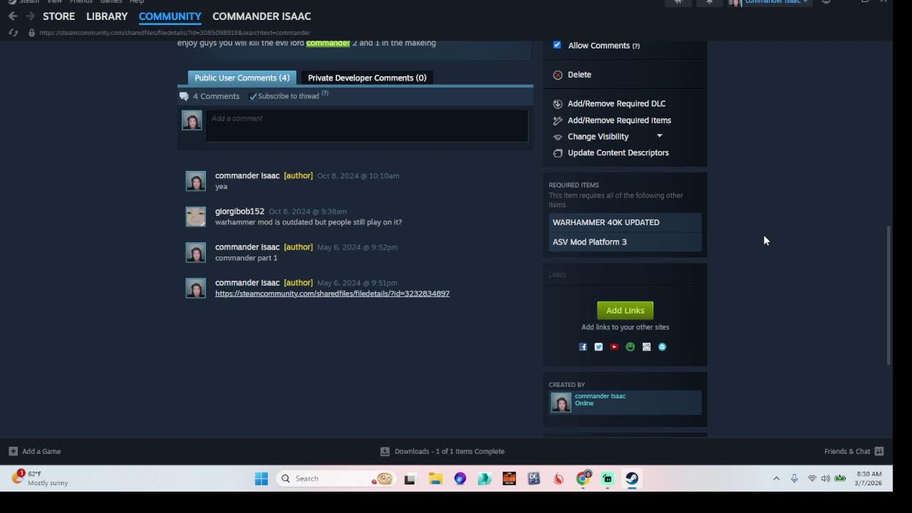Click Add a Game at bottom left

35,451
